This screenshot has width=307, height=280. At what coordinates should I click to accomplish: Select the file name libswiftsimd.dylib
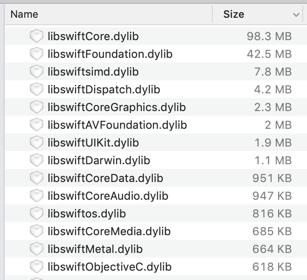pos(93,72)
